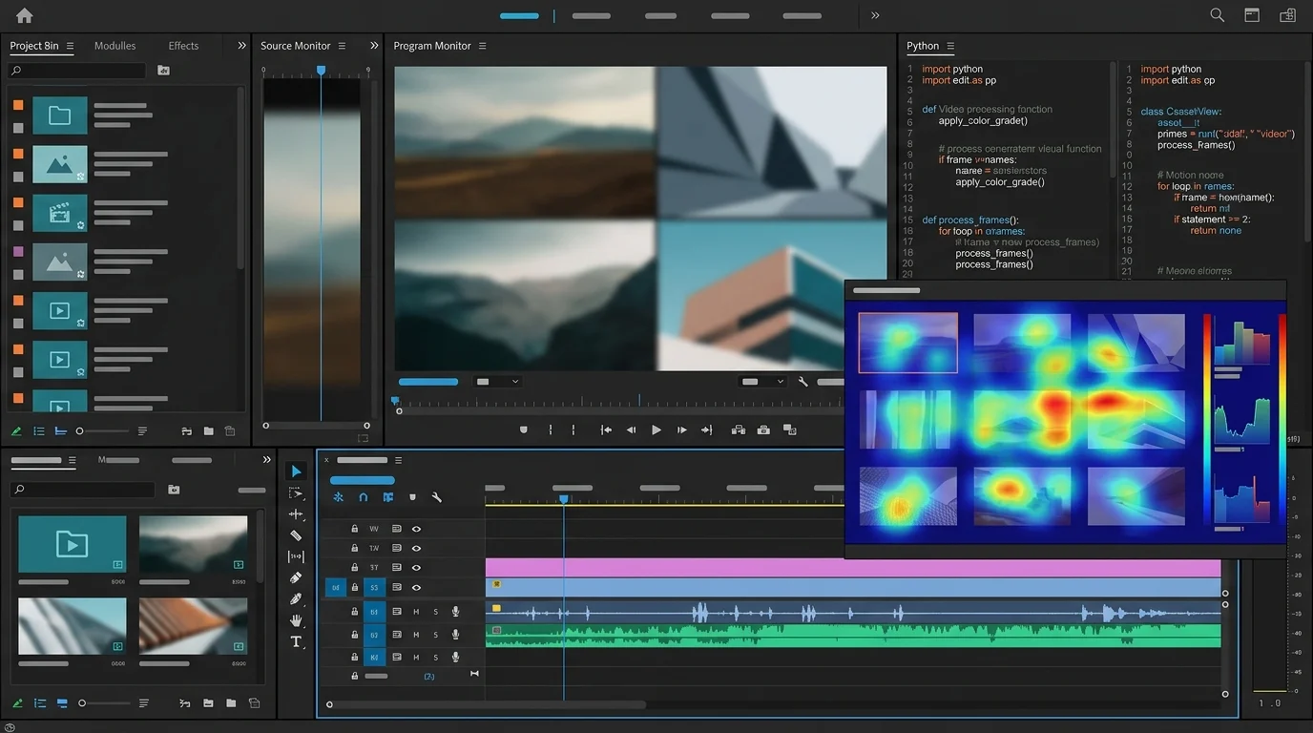The image size is (1313, 733).
Task: Select the Hand tool
Action: pos(296,620)
